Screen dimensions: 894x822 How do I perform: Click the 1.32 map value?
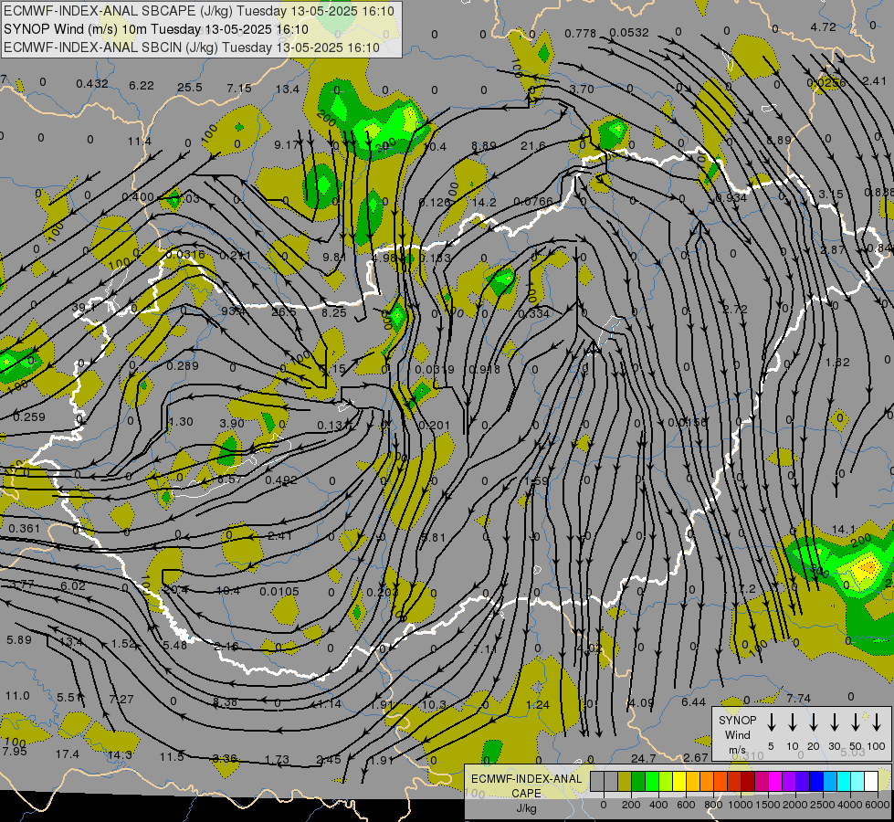coord(837,363)
